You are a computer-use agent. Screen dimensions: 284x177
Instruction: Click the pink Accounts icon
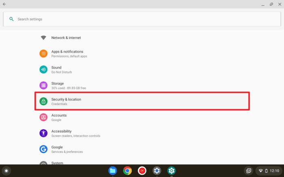click(43, 117)
